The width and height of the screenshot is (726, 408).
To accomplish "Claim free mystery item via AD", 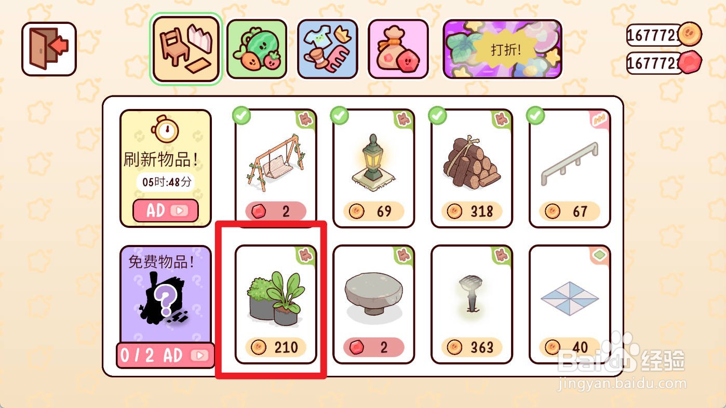I will point(165,356).
